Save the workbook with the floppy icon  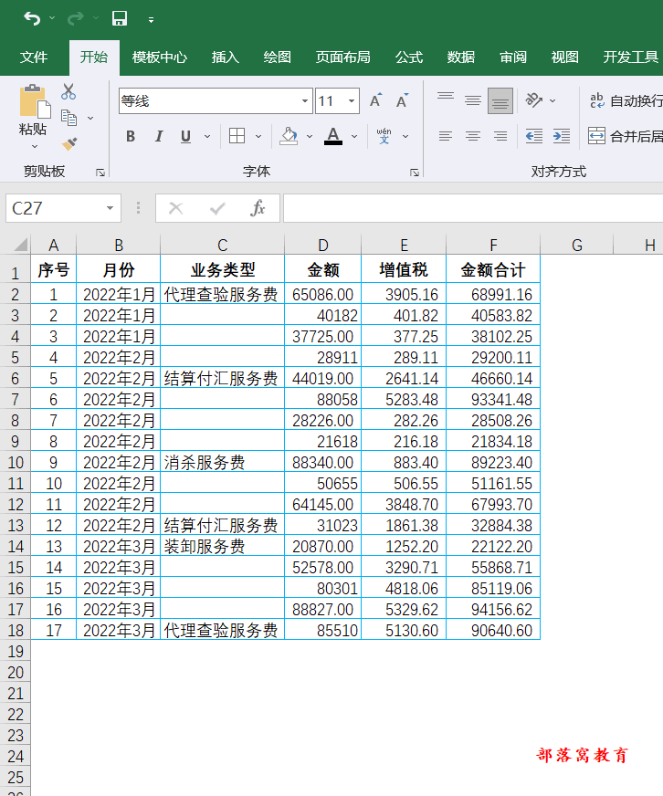(x=120, y=19)
